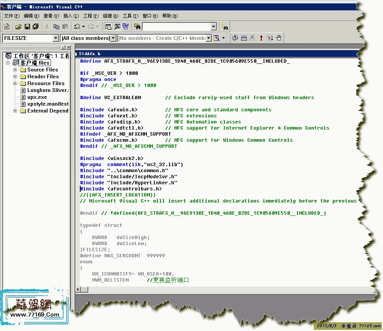Open the FILESIZE class dropdown
Screen dimensions: 383x331
click(x=56, y=38)
